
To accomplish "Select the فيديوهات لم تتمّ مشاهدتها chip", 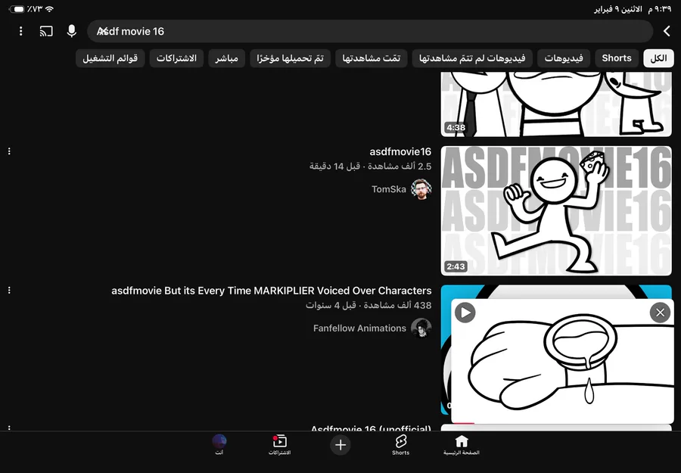I will tap(472, 58).
